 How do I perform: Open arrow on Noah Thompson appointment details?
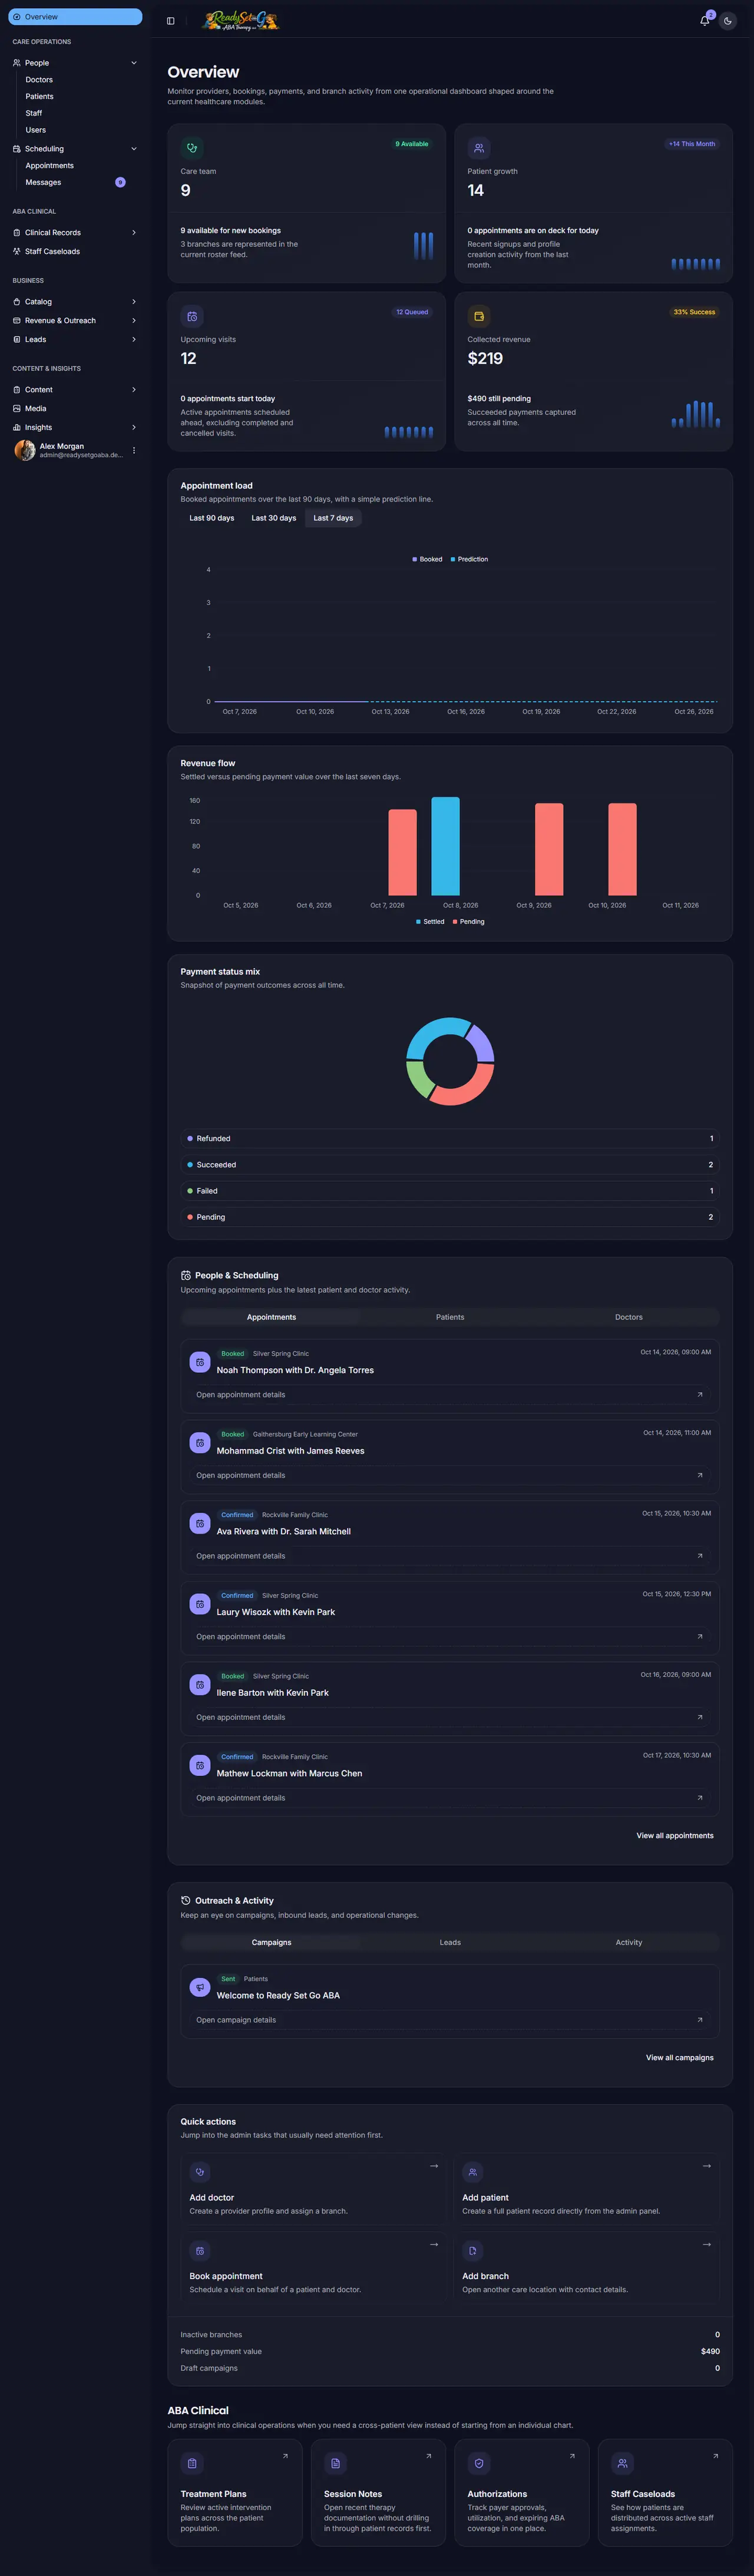pyautogui.click(x=700, y=1395)
